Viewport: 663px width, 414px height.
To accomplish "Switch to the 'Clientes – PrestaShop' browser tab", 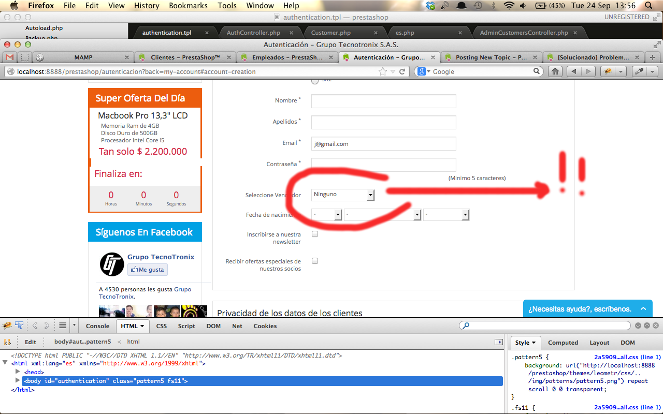I will (x=185, y=57).
